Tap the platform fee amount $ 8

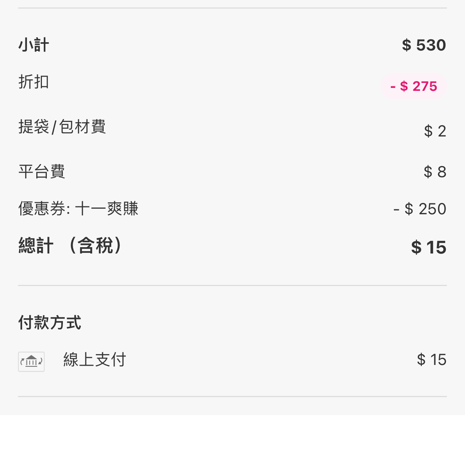tap(435, 172)
